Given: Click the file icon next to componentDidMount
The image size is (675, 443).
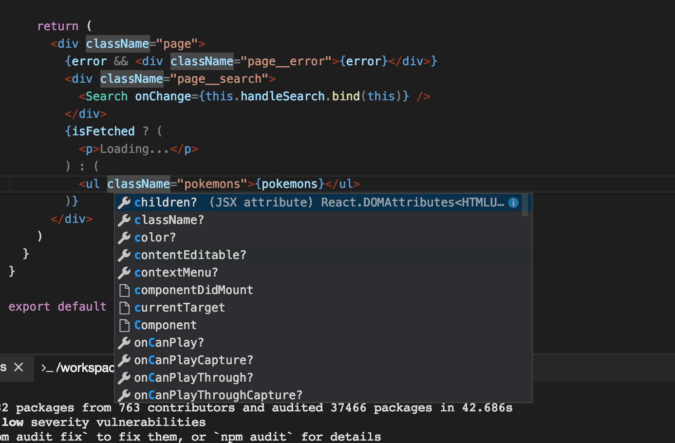Looking at the screenshot, I should [x=125, y=290].
